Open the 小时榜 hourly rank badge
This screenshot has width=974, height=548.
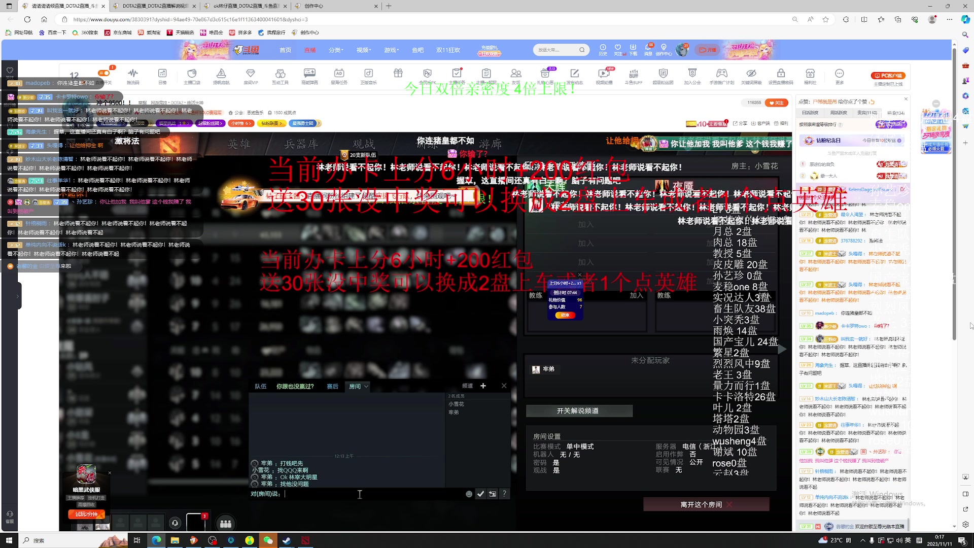click(x=241, y=123)
